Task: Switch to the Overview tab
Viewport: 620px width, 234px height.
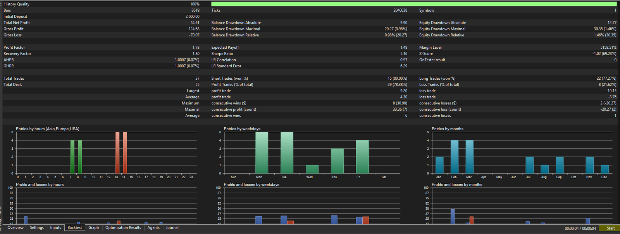Action: 15,228
